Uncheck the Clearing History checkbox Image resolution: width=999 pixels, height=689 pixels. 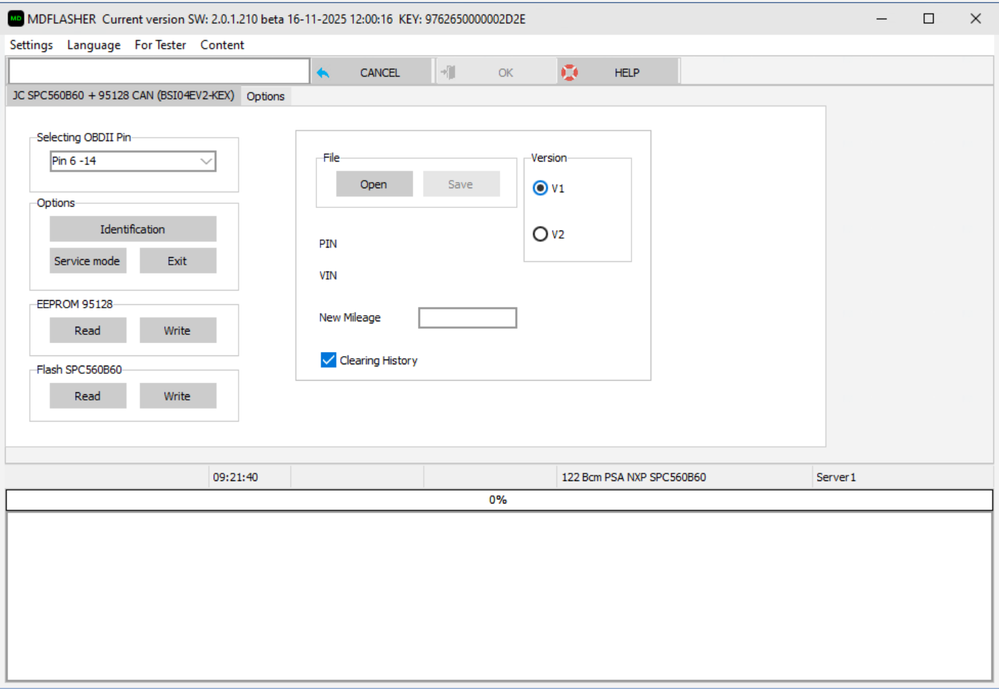pyautogui.click(x=328, y=360)
